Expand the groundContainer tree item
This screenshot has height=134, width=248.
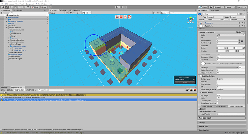(9, 40)
